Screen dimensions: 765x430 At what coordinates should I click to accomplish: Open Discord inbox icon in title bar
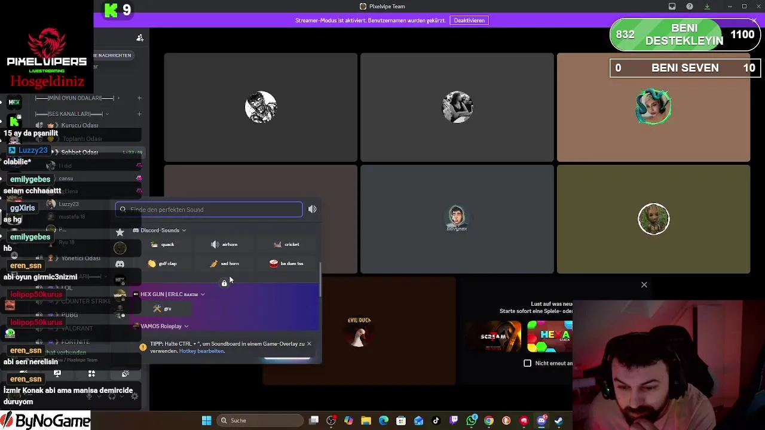click(672, 7)
